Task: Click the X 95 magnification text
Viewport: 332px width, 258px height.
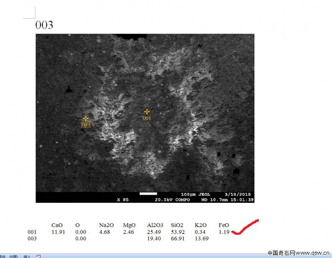Action: [123, 200]
